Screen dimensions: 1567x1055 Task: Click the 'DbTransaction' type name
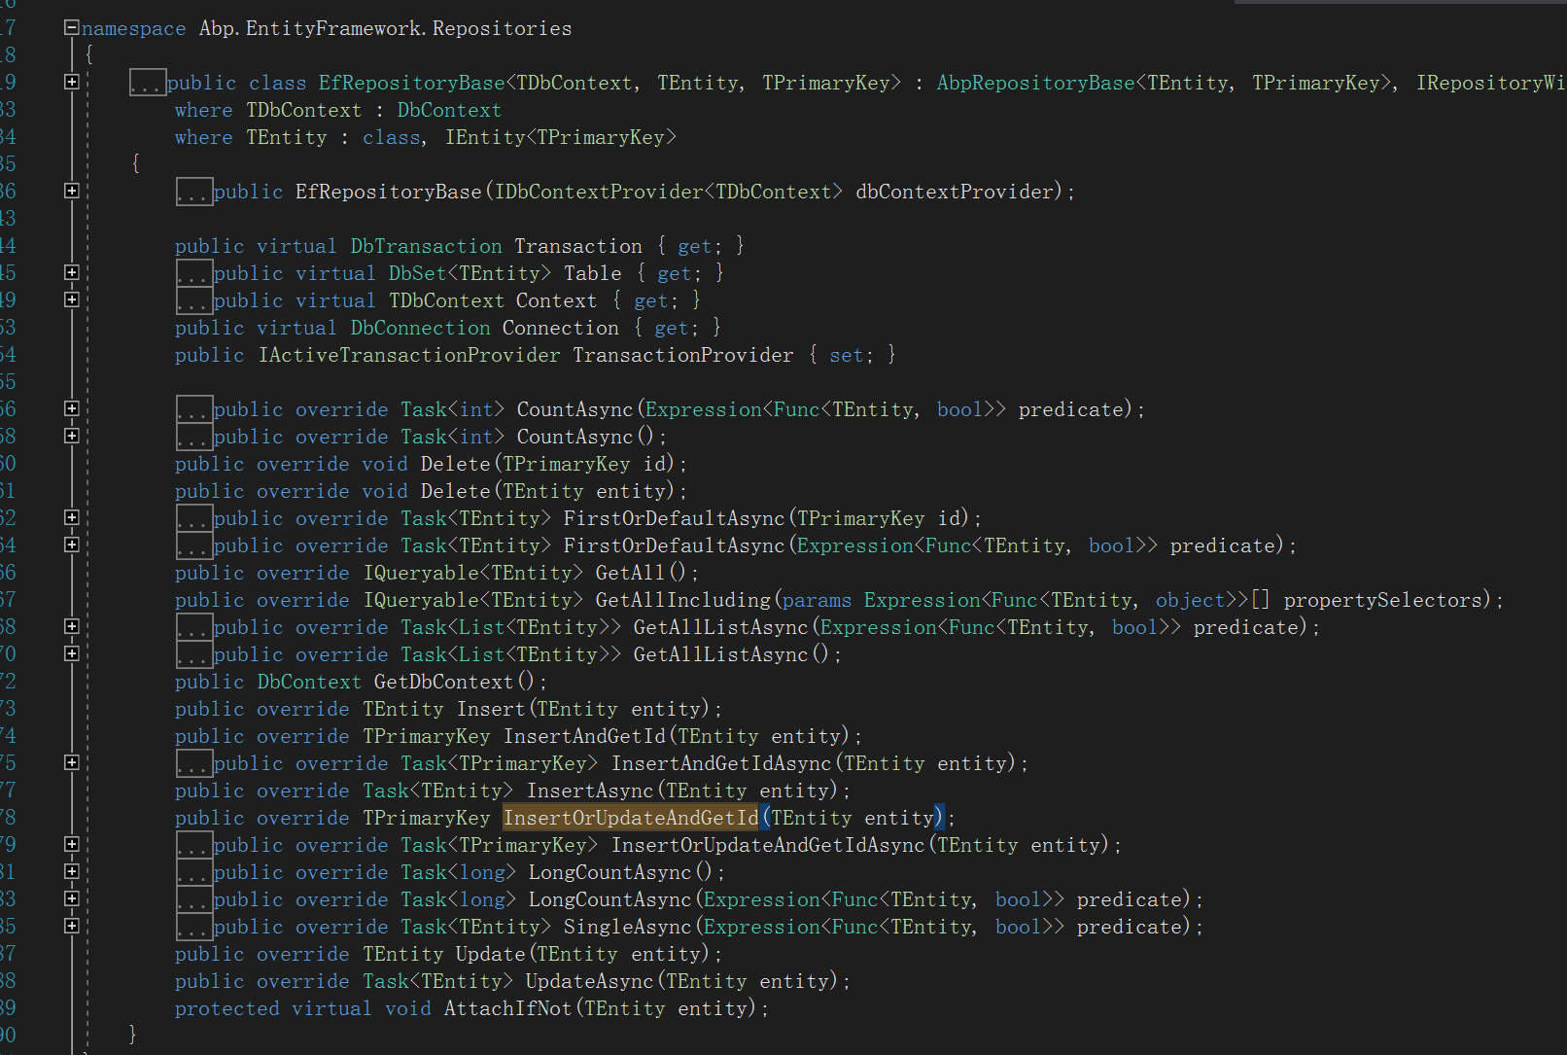coord(426,247)
